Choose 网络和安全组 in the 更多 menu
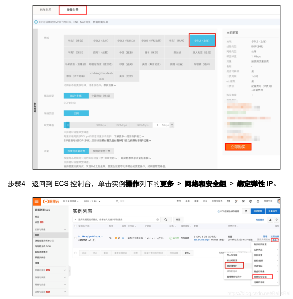 point(262,277)
